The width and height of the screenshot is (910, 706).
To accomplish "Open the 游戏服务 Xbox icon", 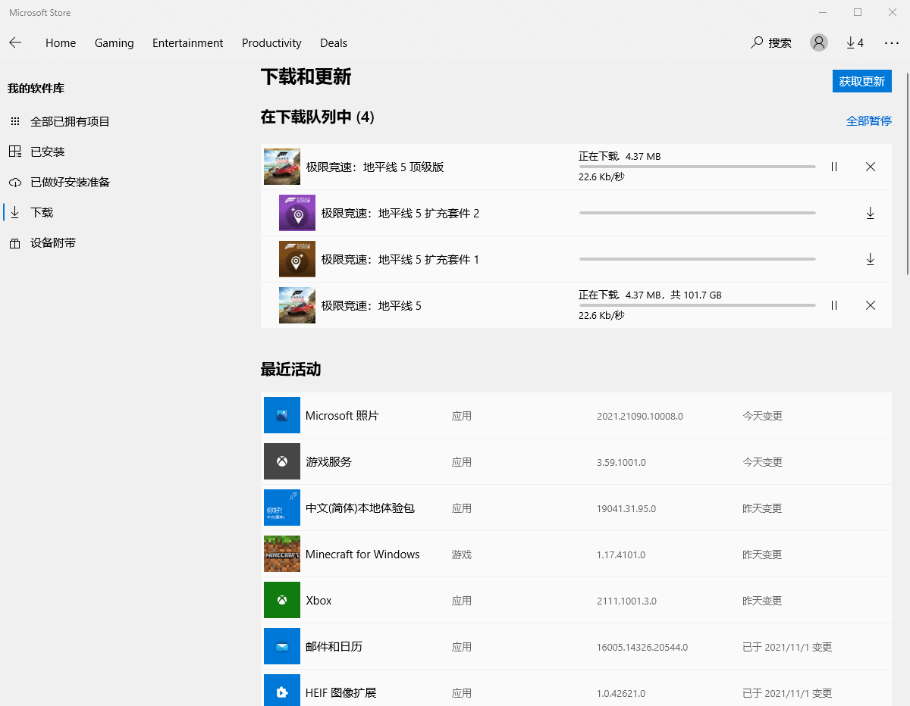I will [x=282, y=461].
